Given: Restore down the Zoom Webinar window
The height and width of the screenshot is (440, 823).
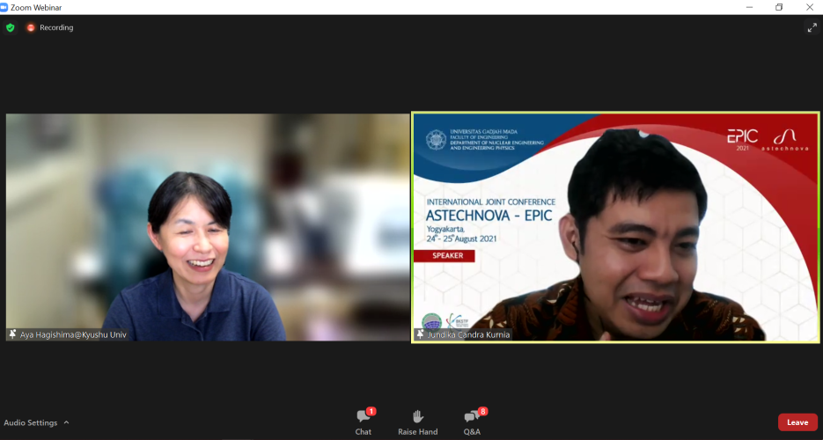Looking at the screenshot, I should 779,7.
